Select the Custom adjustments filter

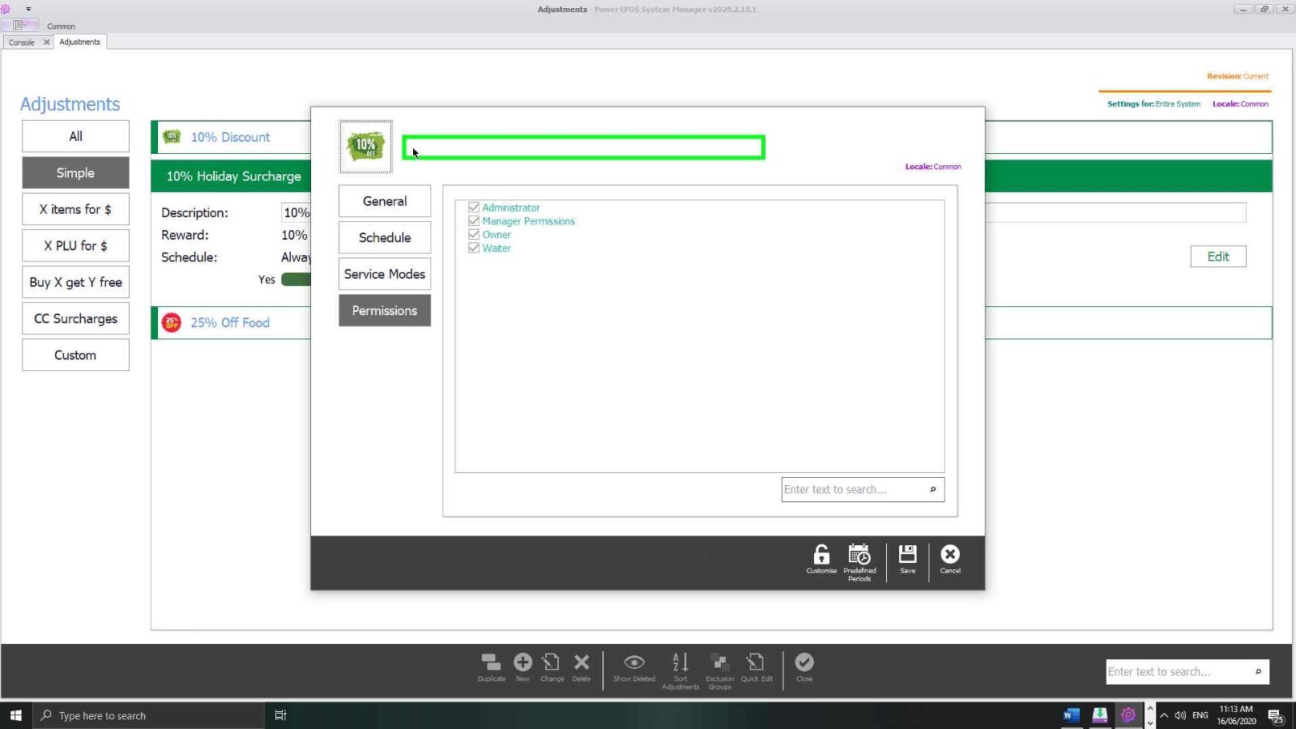point(75,355)
